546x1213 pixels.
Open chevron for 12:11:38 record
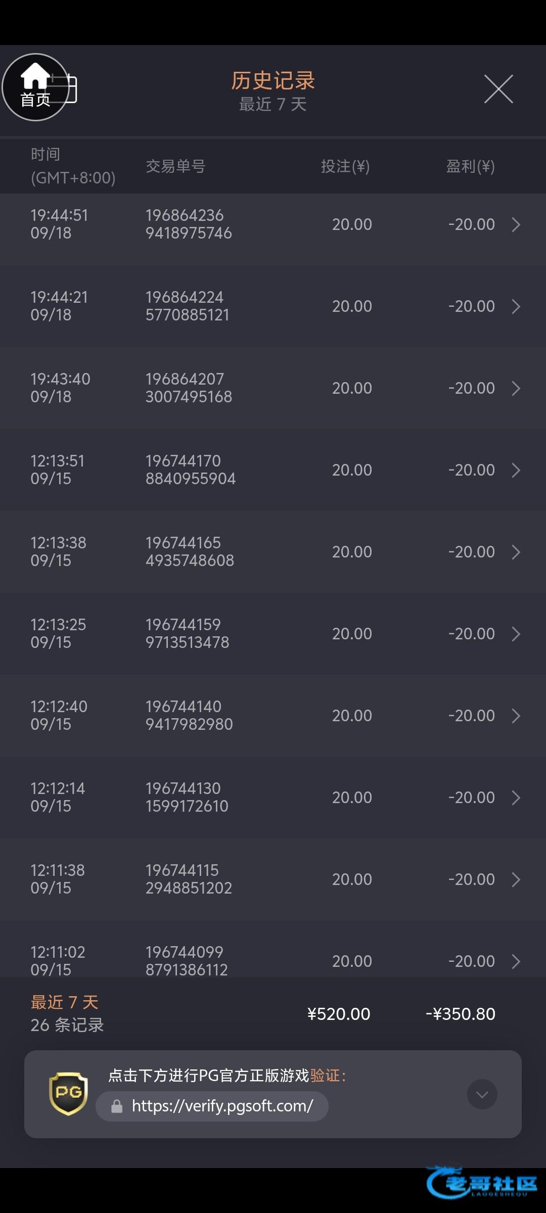tap(516, 879)
